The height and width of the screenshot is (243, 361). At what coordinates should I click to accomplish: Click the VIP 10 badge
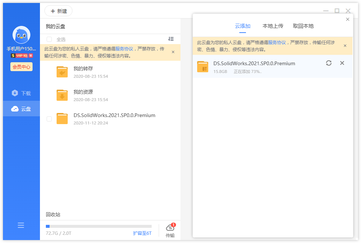point(22,56)
